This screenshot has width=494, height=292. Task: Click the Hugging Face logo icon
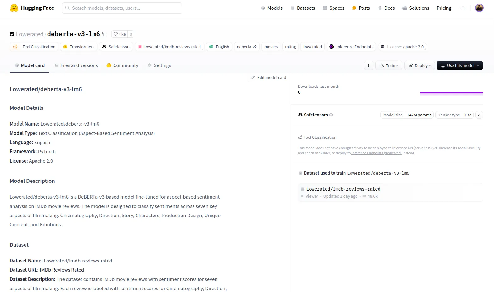tap(14, 8)
